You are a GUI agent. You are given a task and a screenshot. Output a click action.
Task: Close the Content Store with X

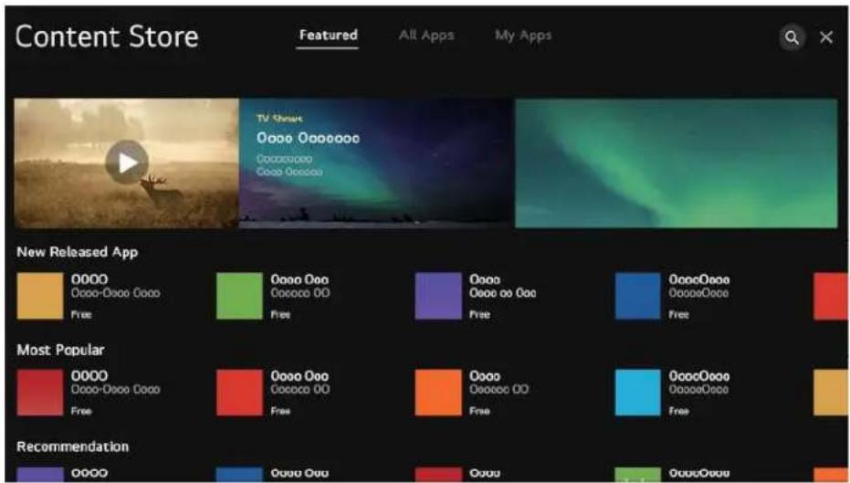(826, 37)
